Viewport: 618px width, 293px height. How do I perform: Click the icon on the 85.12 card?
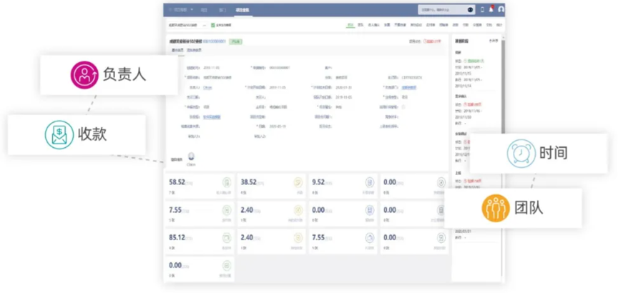tap(226, 237)
